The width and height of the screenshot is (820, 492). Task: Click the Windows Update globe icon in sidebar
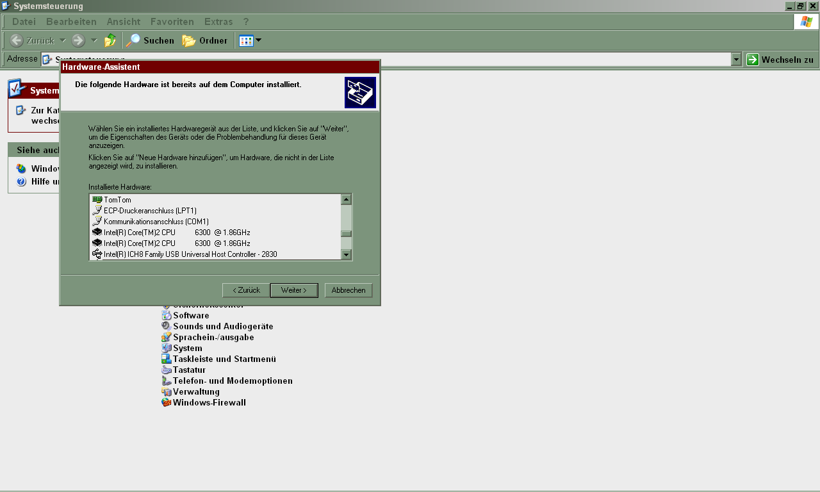click(21, 168)
